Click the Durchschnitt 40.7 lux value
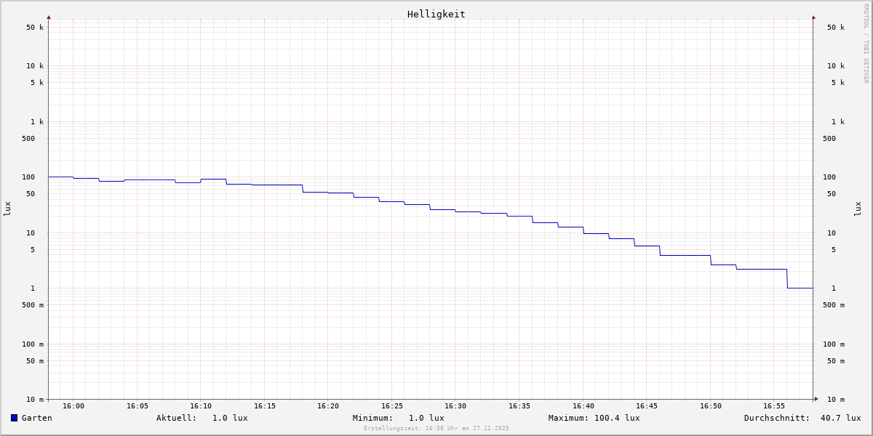The image size is (873, 436). click(840, 418)
